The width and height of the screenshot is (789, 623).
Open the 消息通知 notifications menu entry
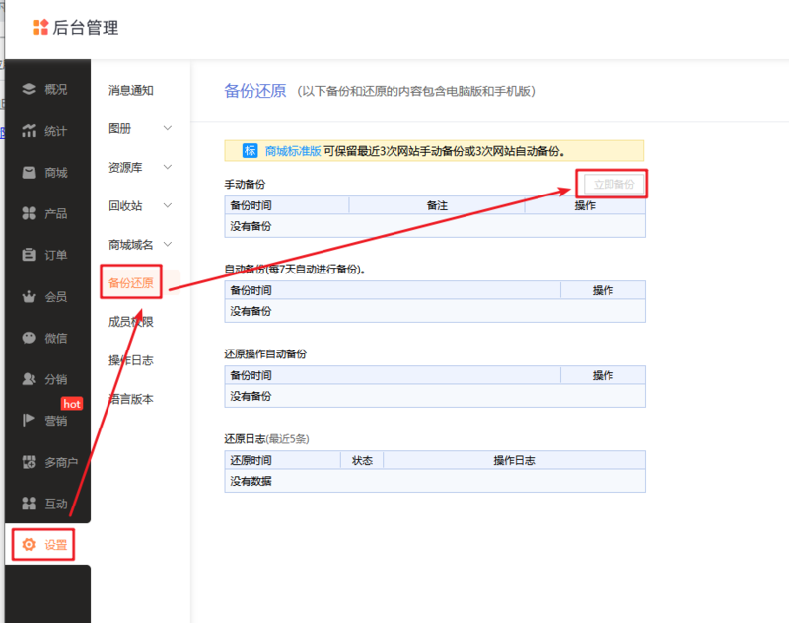pos(130,90)
